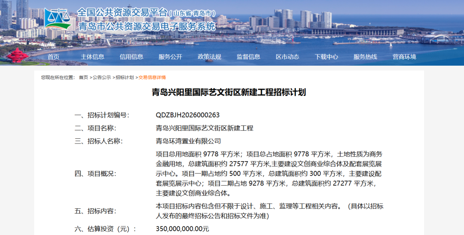Viewport: 464px width, 235px height.
Task: Select the plan number QDZBJH2026000263
Action: click(x=188, y=115)
